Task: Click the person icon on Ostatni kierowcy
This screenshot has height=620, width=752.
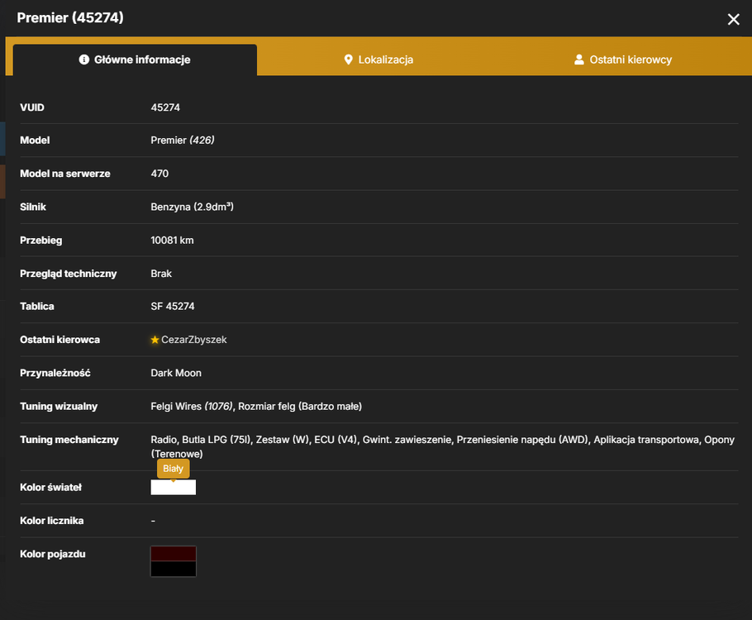Action: click(578, 60)
